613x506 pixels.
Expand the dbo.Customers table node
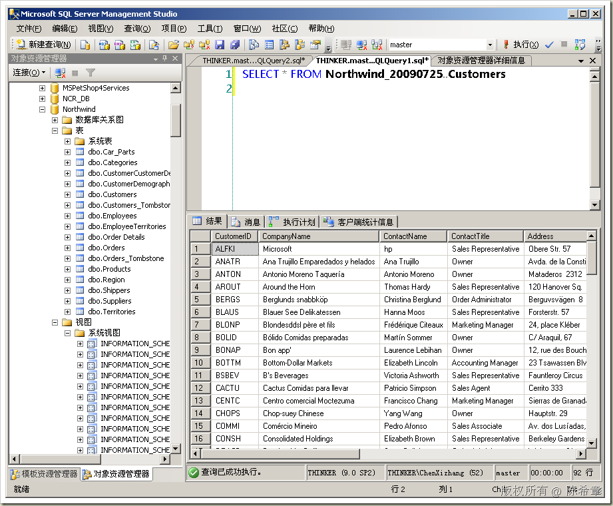(68, 194)
